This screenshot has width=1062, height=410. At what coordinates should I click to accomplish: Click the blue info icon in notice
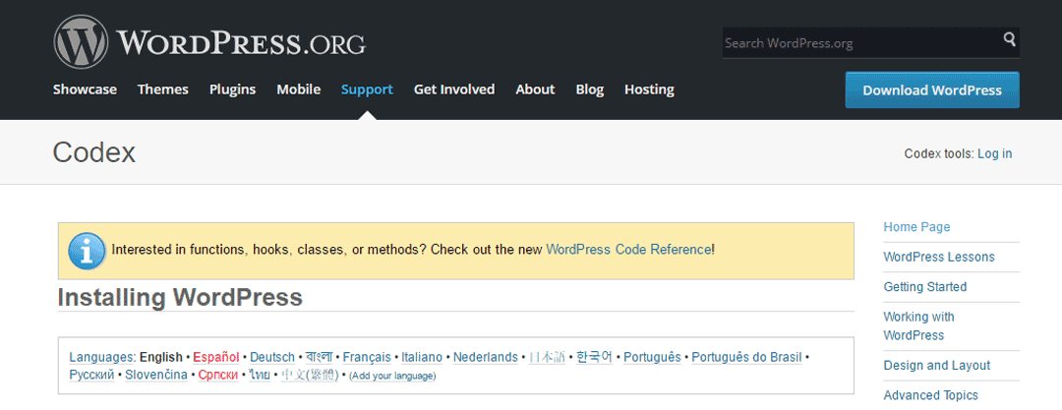(87, 251)
